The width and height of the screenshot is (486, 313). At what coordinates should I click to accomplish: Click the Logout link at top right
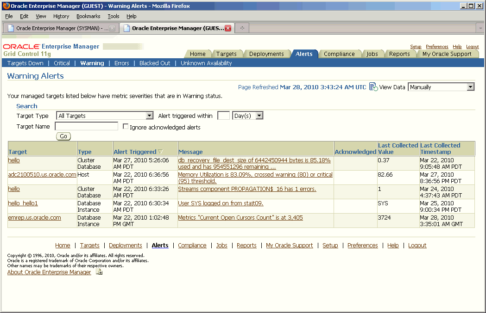tap(473, 46)
